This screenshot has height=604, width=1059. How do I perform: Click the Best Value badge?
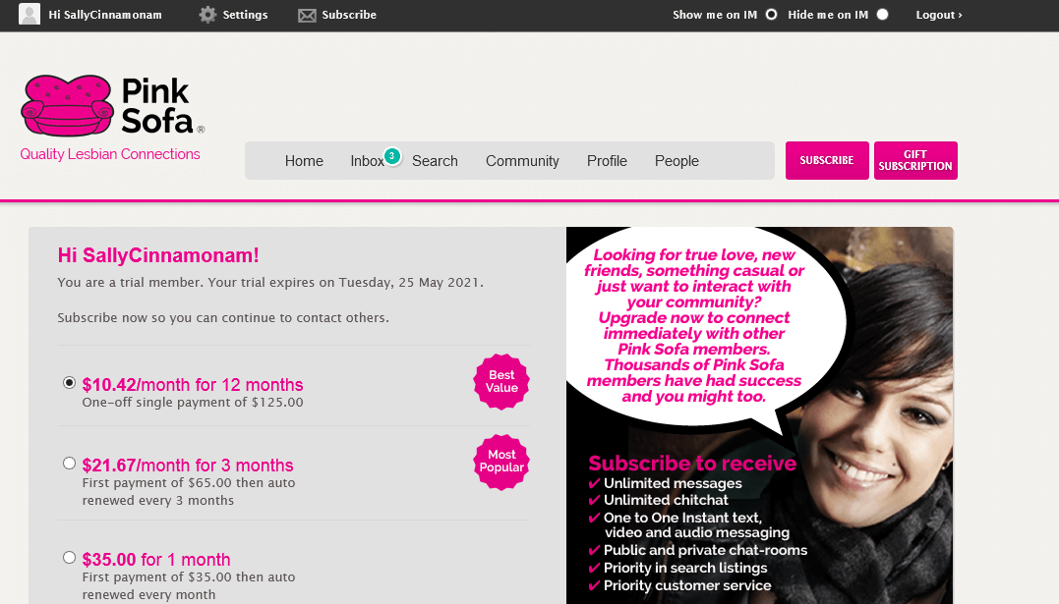pos(501,381)
